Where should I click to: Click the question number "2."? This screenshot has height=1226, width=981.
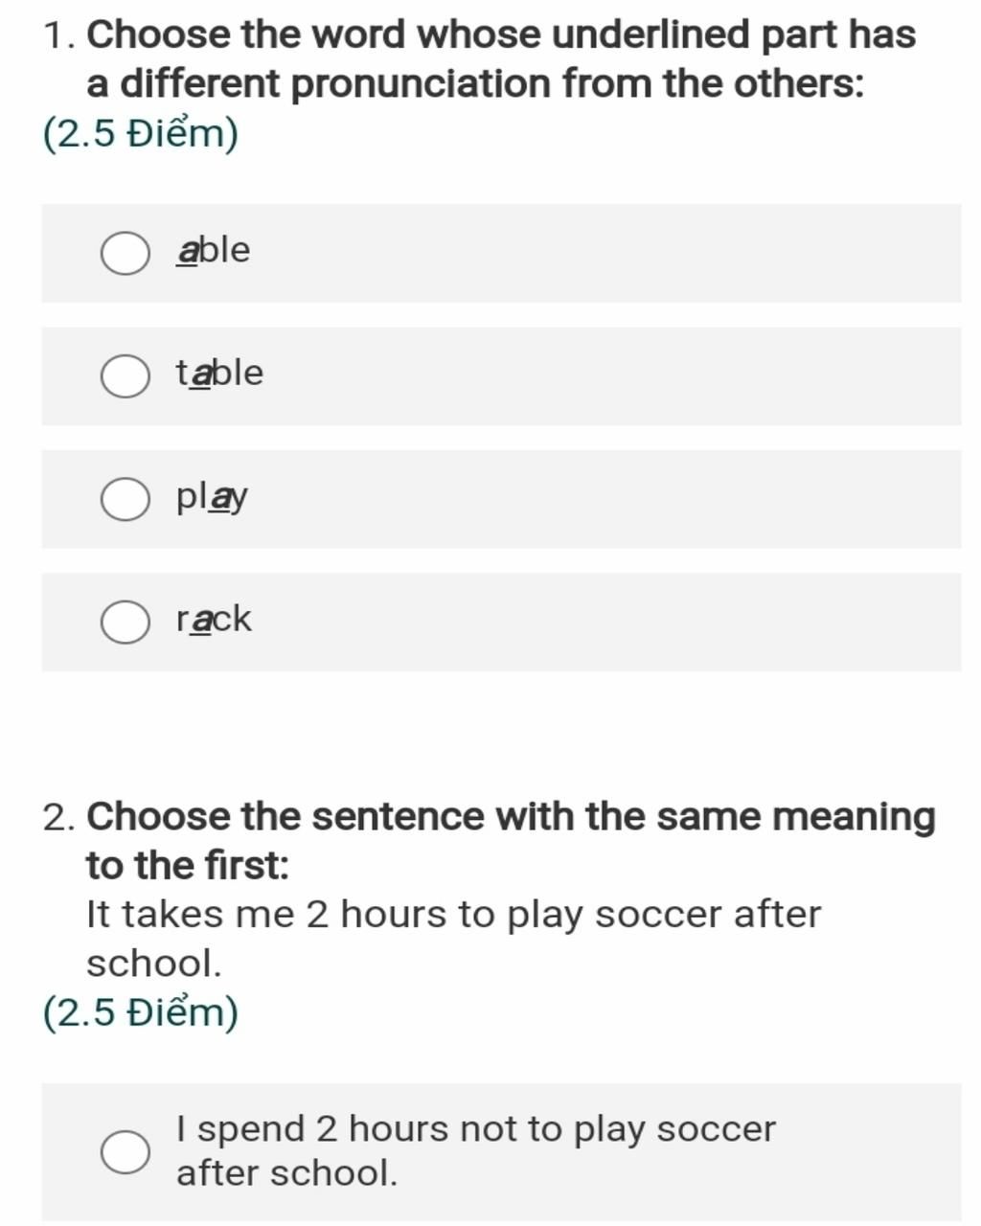[59, 819]
